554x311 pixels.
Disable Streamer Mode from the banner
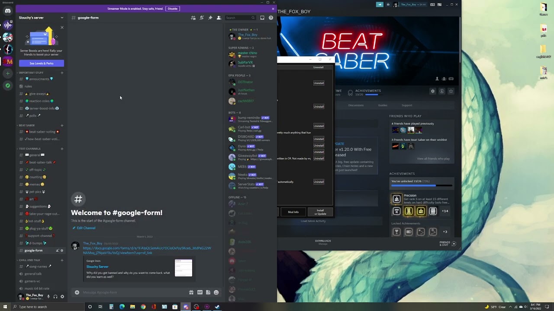(x=173, y=9)
